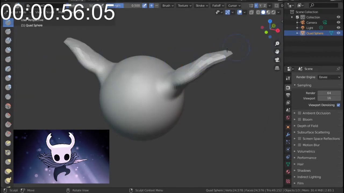344x193 pixels.
Task: Toggle strength pen pressure icon
Action: point(145,5)
